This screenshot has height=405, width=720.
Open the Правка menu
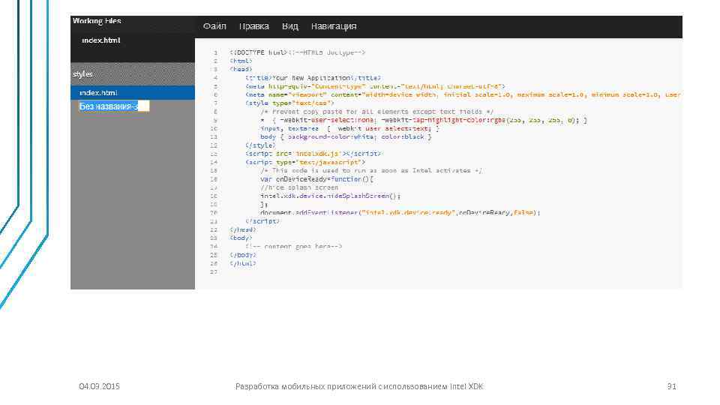pos(254,26)
